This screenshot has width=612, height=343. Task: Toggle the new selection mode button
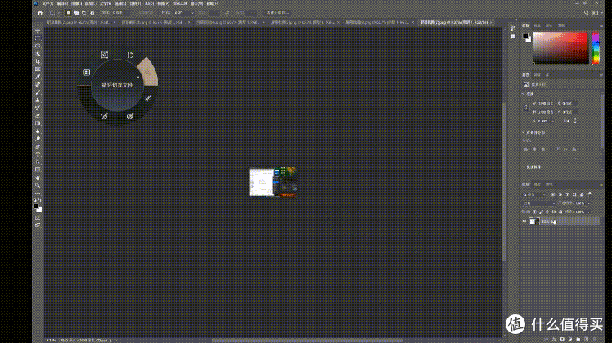click(68, 12)
